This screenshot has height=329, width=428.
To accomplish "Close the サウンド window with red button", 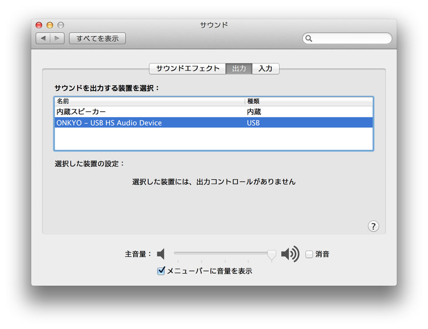I will point(39,25).
